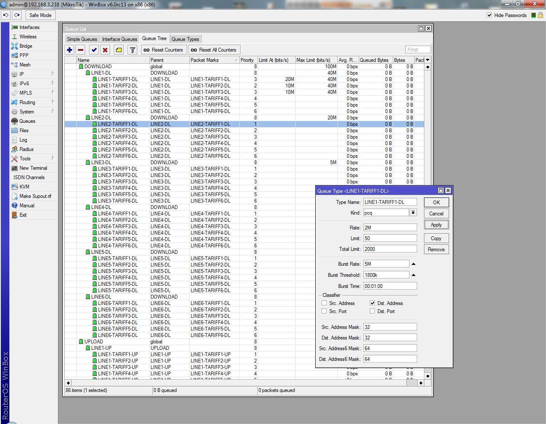The width and height of the screenshot is (546, 424).
Task: Select the UPLOAD queue row in the tree
Action: click(x=244, y=342)
